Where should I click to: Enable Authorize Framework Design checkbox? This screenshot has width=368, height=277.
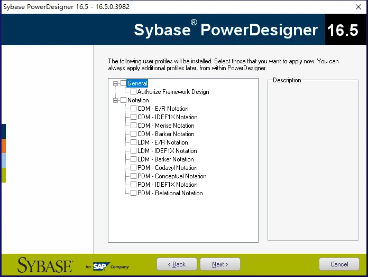(134, 92)
